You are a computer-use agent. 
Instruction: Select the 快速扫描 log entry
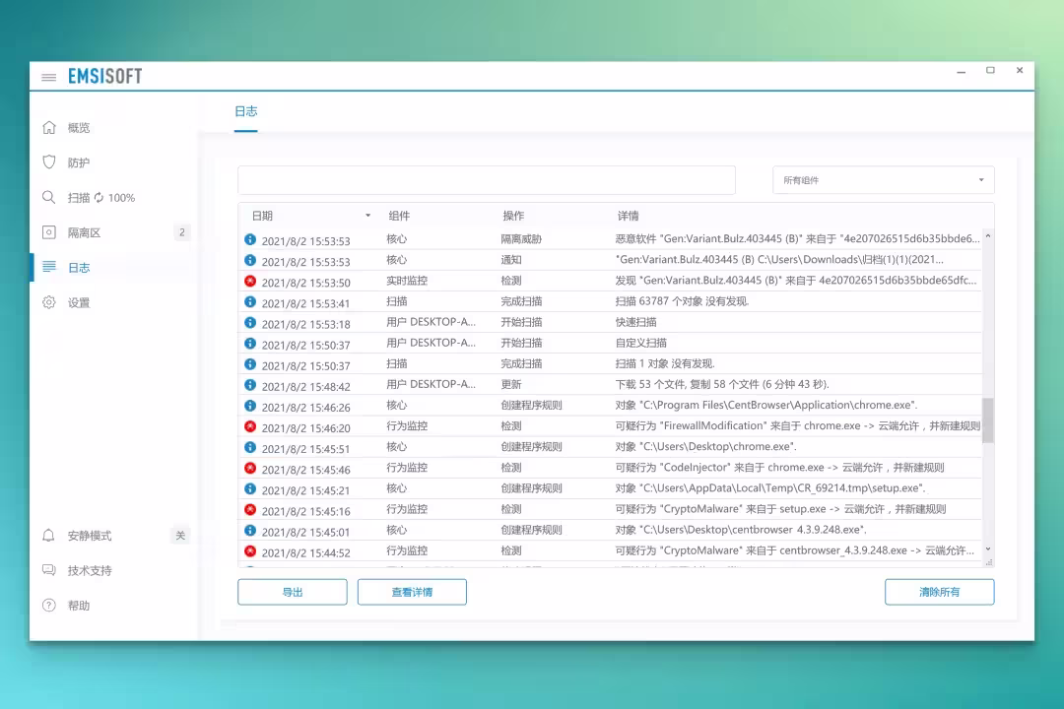(610, 323)
